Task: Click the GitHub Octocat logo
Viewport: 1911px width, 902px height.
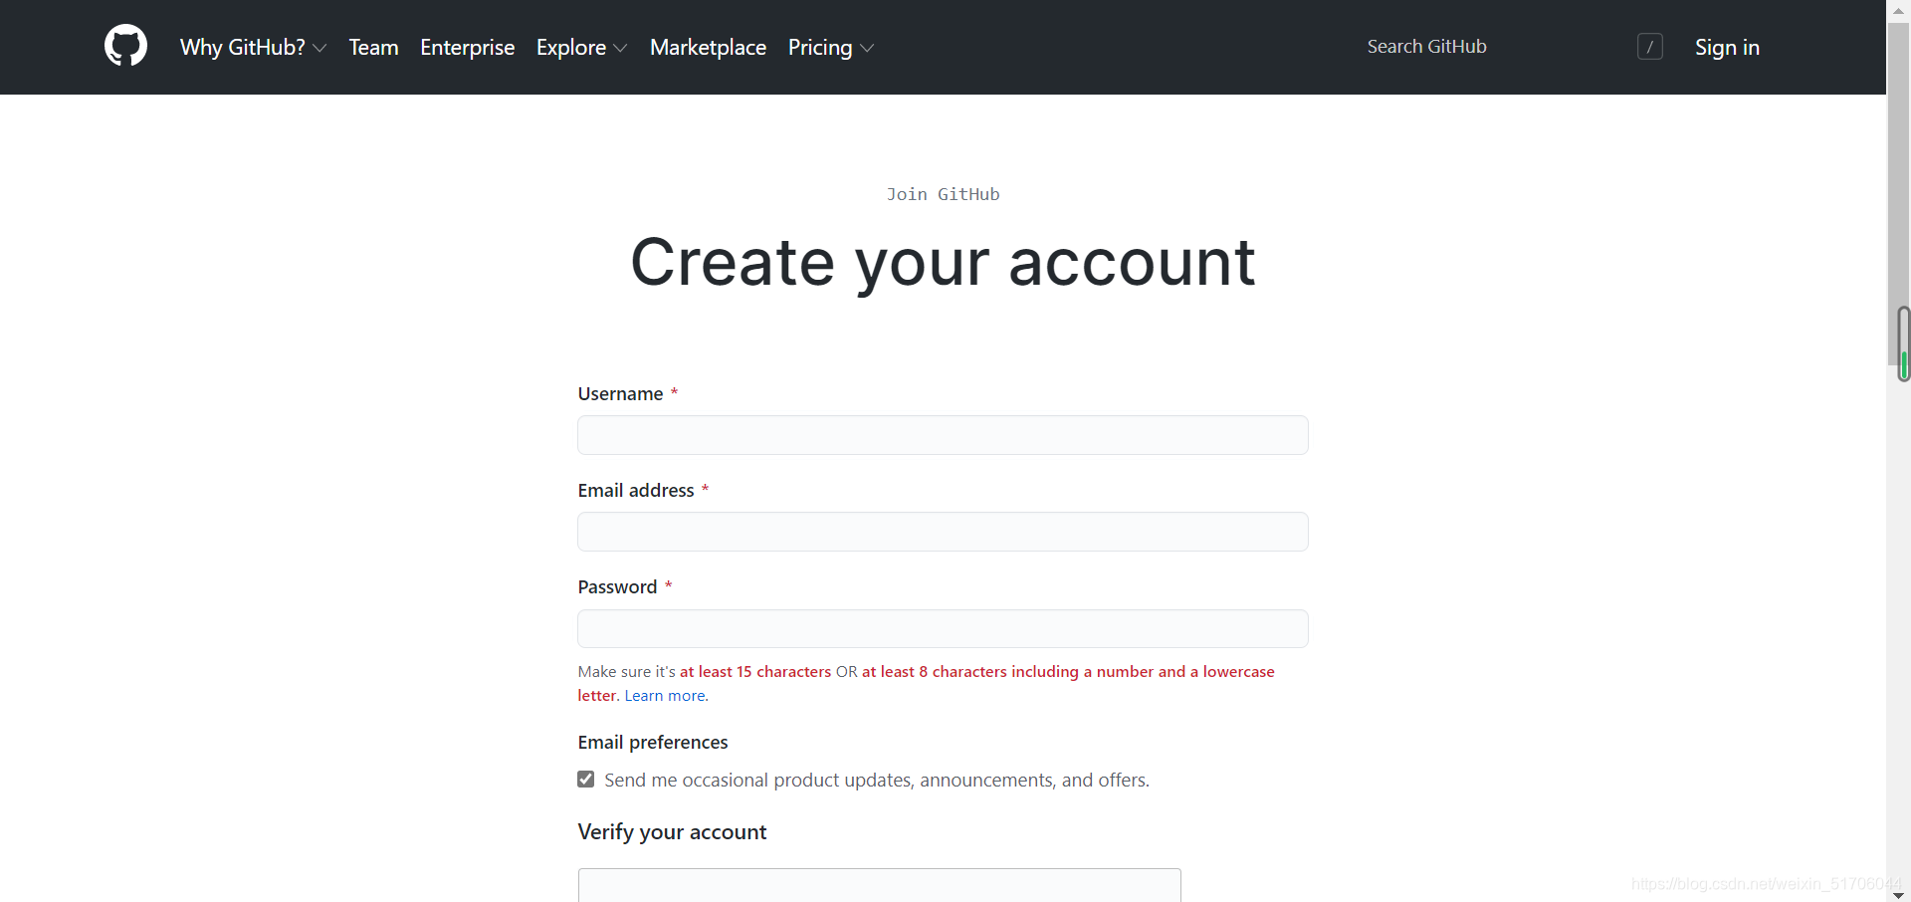Action: (125, 46)
